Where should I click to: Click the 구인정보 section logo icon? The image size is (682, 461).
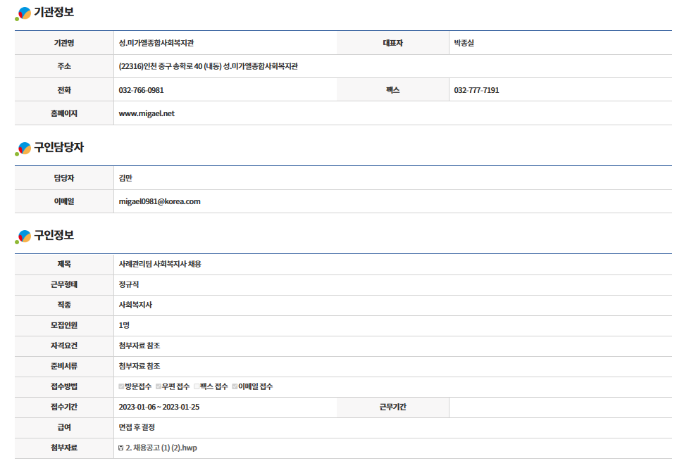23,236
